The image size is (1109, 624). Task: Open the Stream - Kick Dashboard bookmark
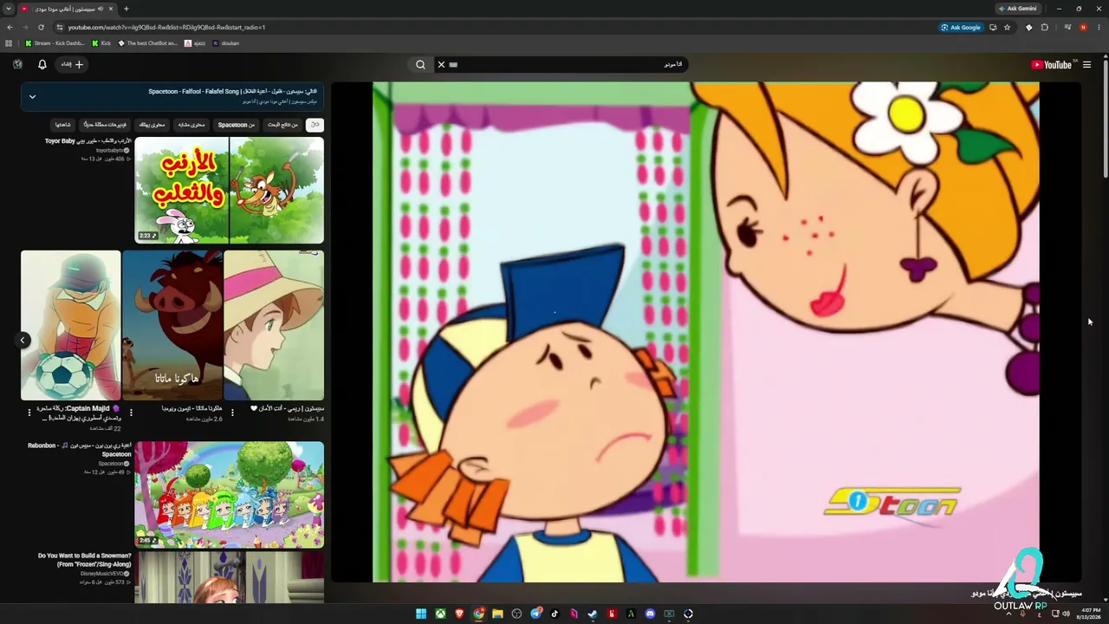(x=55, y=42)
